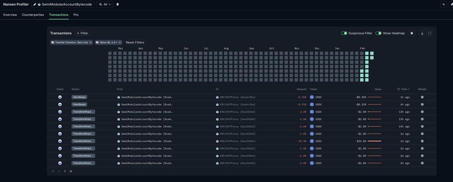
Task: Expand the Transactions panel to fullscreen
Action: pyautogui.click(x=430, y=33)
